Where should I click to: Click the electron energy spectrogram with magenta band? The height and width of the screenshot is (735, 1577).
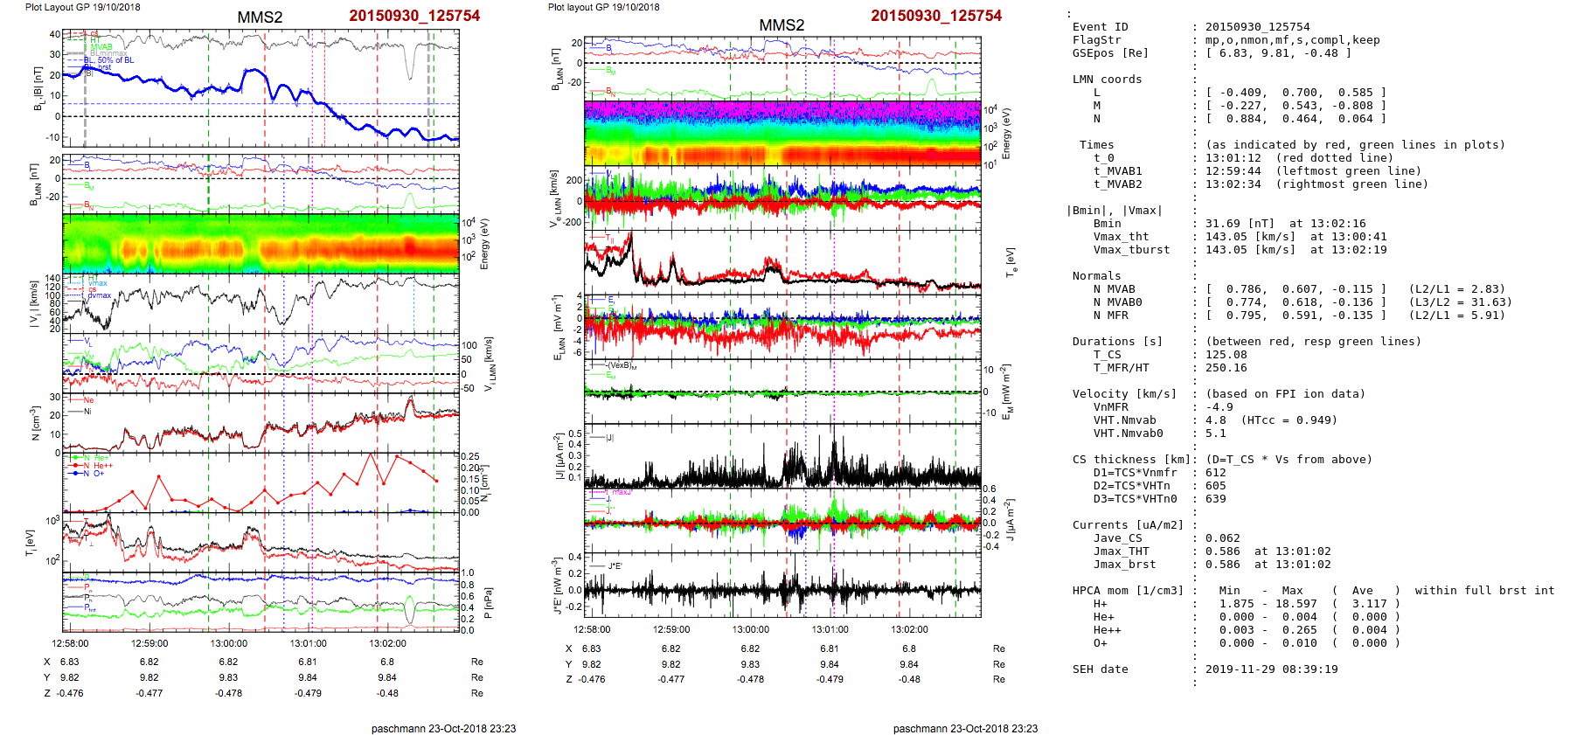(x=782, y=133)
